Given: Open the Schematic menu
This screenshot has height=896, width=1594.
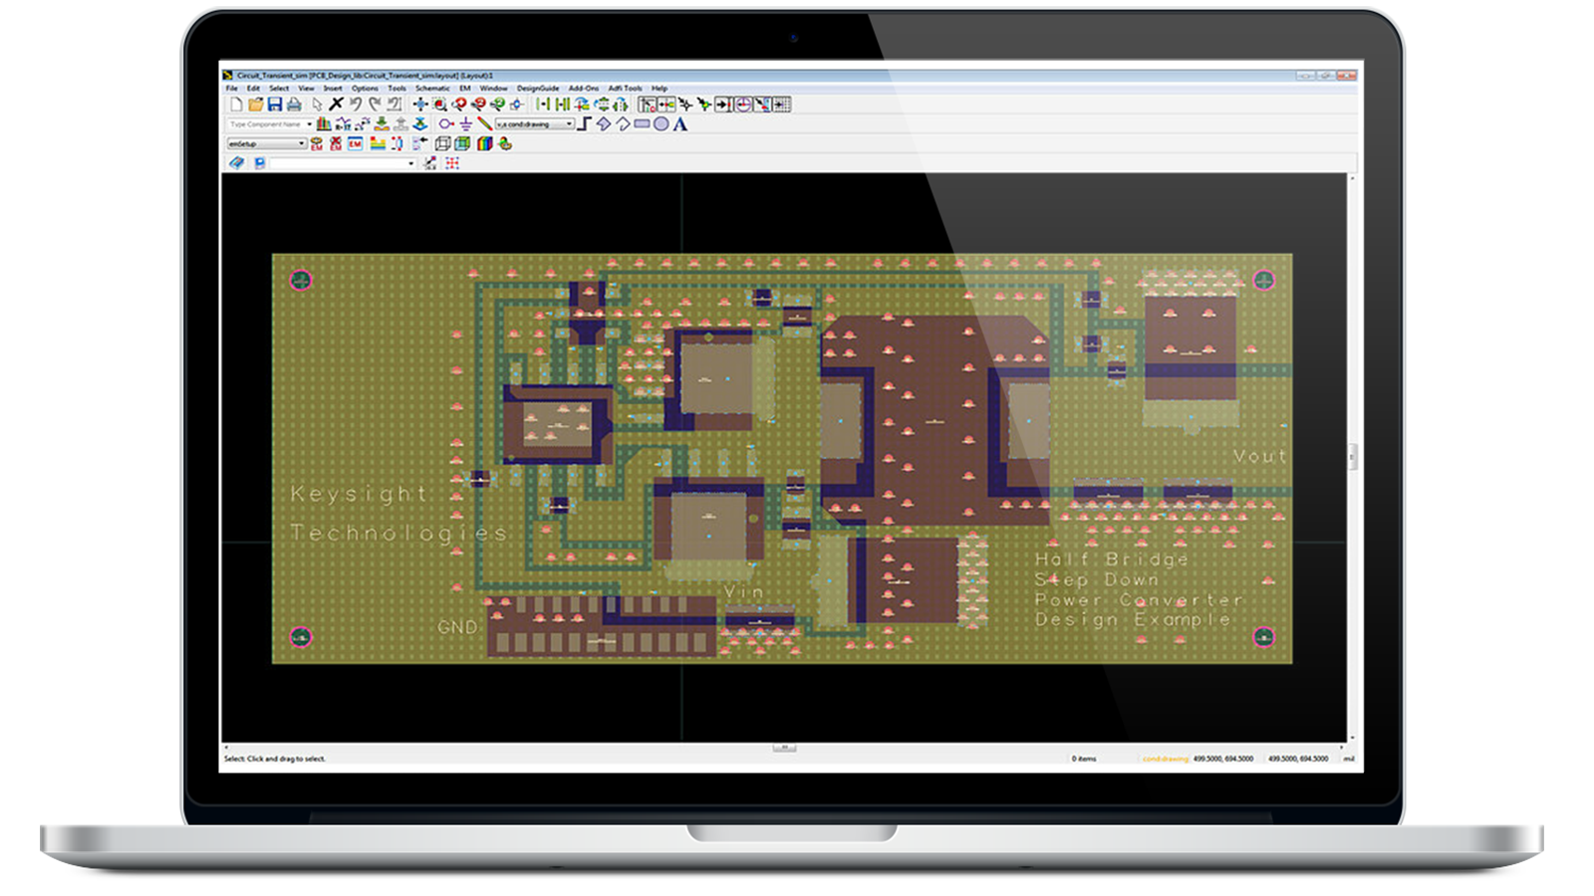Looking at the screenshot, I should tap(432, 89).
